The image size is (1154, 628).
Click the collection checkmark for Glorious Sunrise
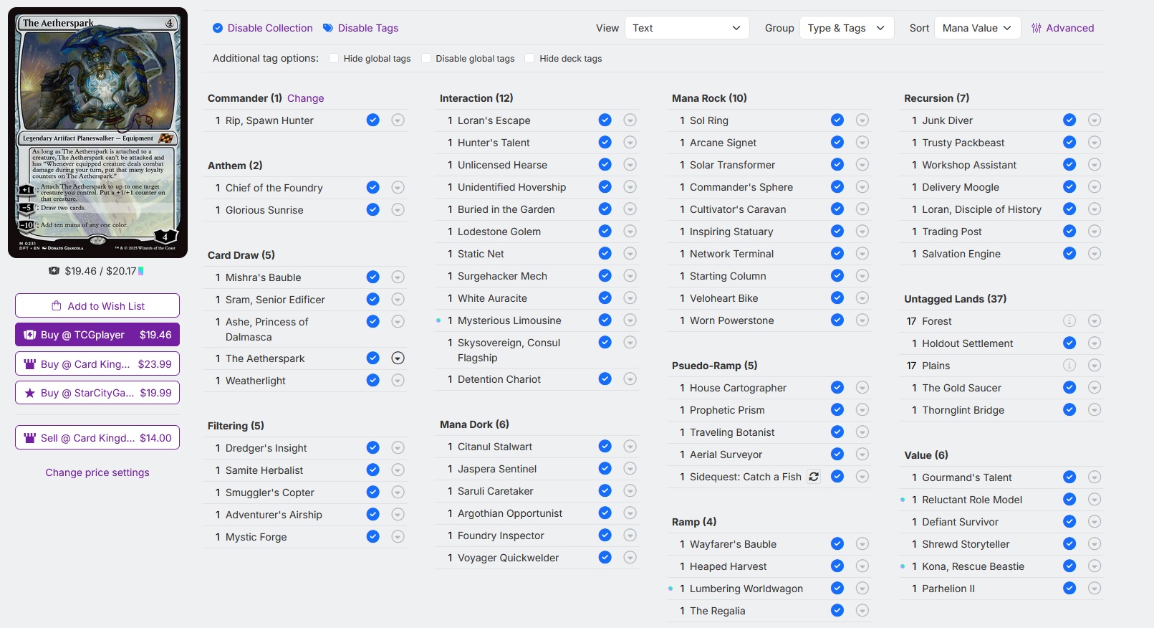[x=373, y=210]
